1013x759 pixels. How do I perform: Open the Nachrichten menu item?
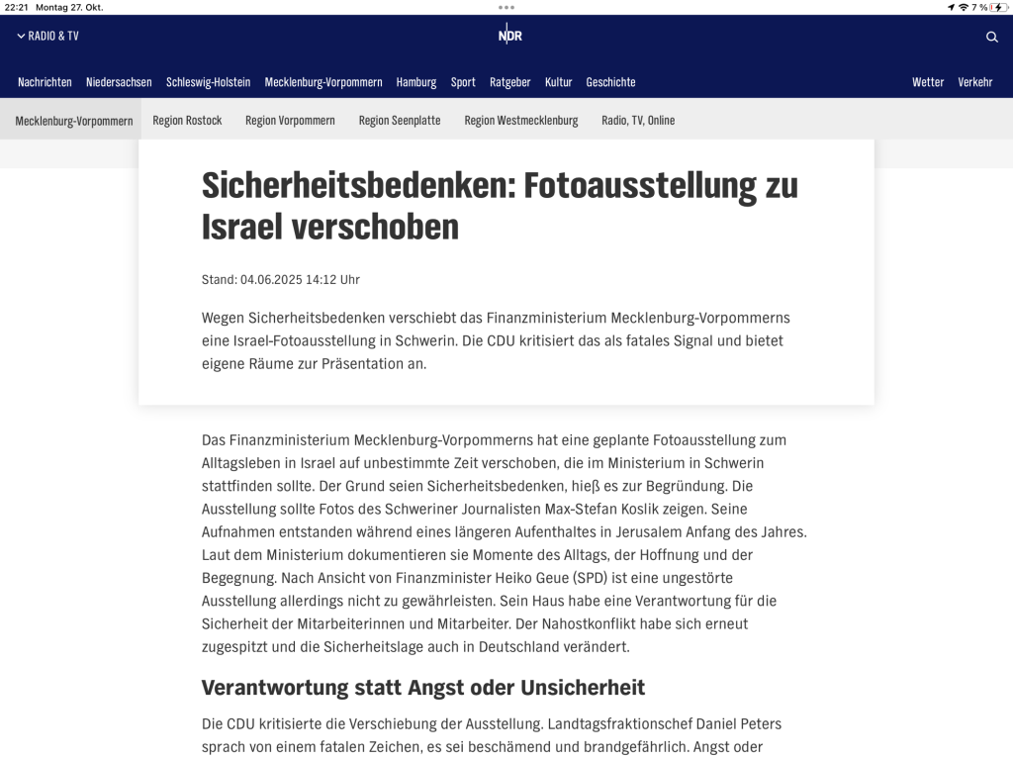(x=45, y=82)
